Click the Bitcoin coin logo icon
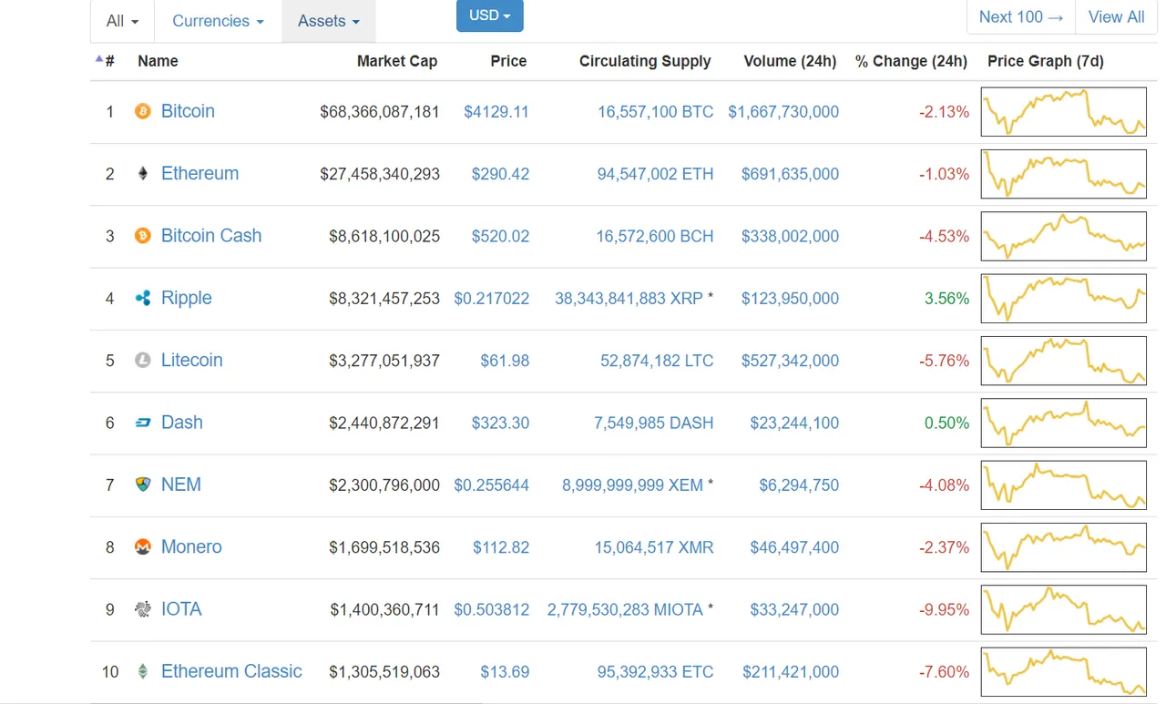The height and width of the screenshot is (704, 1166). click(142, 112)
